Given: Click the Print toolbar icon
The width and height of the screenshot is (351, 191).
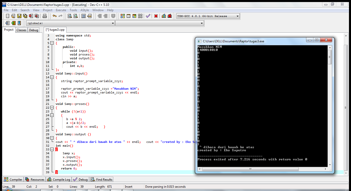Looking at the screenshot, I should click(45, 16).
